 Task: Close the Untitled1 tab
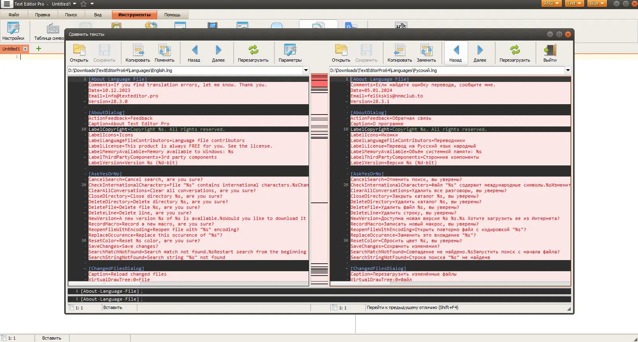point(25,49)
